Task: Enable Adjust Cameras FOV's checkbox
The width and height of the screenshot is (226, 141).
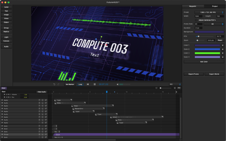Action: pos(196,20)
